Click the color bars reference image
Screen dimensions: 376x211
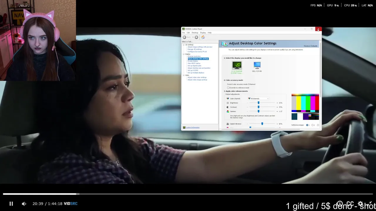coord(305,107)
